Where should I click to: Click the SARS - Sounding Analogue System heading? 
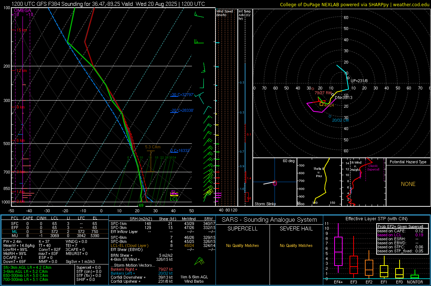tap(270, 220)
